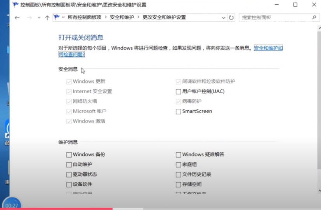The height and width of the screenshot is (210, 321).
Task: Close the control panel window
Action: (314, 5)
